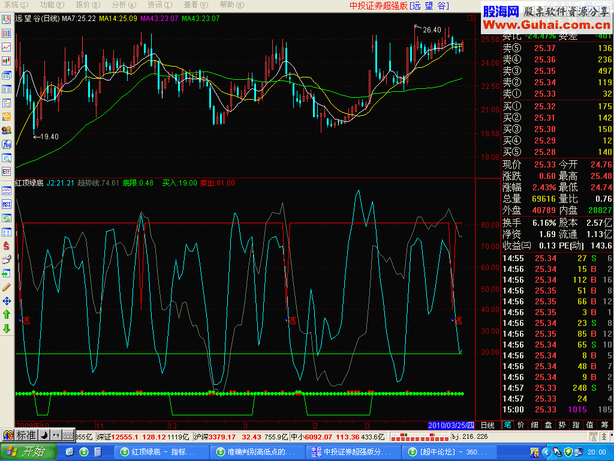Click the 2010/03/25/四 date label

451,426
